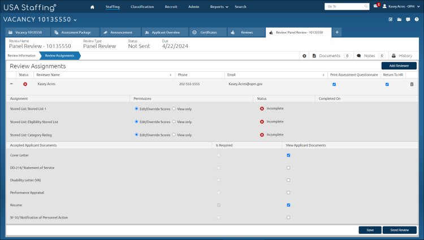Select the Review Assignments step

coord(59,55)
